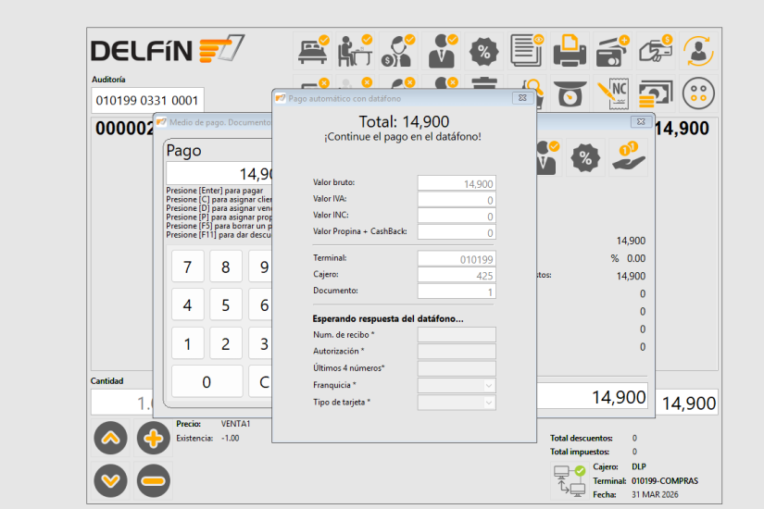Click the hand with coins tip icon

(x=629, y=157)
